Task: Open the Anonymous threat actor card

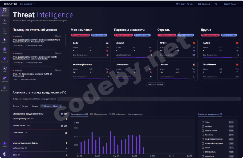Action: click(134, 71)
